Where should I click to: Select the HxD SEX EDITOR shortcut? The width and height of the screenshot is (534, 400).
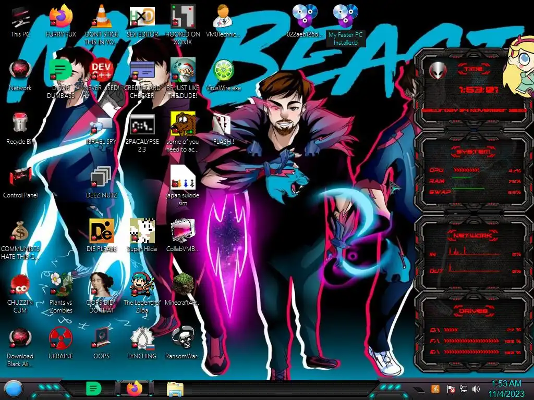click(142, 21)
